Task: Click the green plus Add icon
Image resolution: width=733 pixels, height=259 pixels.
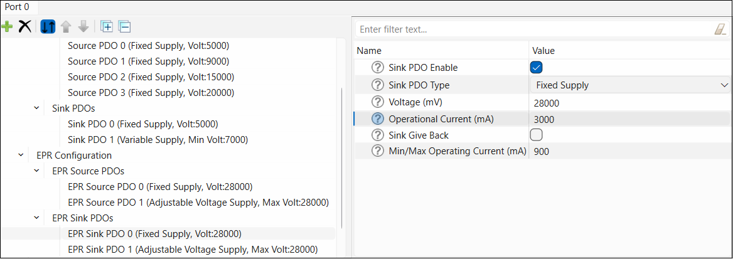Action: tap(8, 26)
